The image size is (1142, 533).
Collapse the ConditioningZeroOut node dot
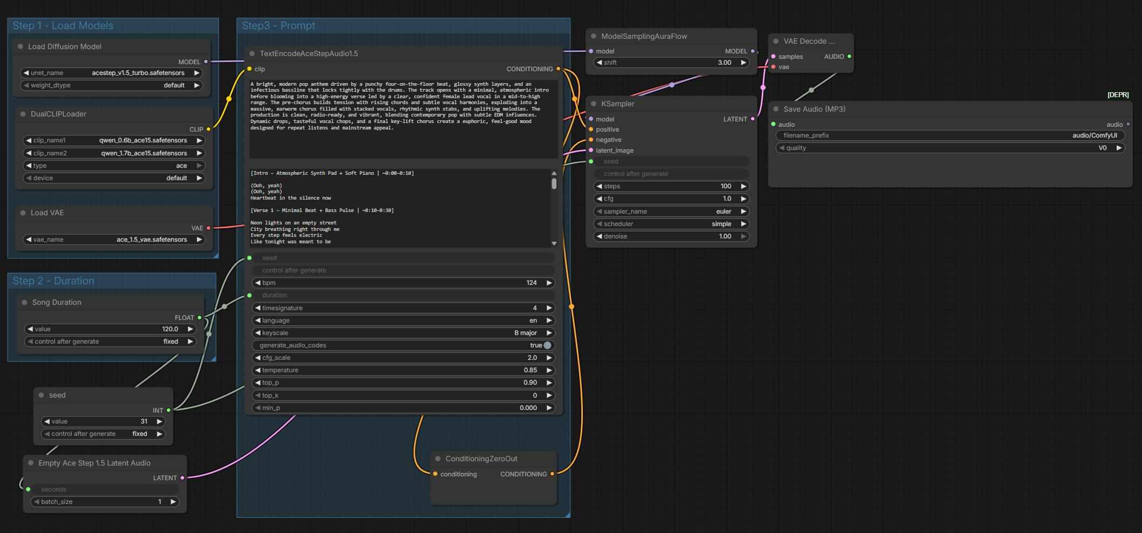point(438,459)
